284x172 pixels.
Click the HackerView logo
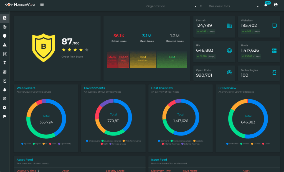coord(20,5)
